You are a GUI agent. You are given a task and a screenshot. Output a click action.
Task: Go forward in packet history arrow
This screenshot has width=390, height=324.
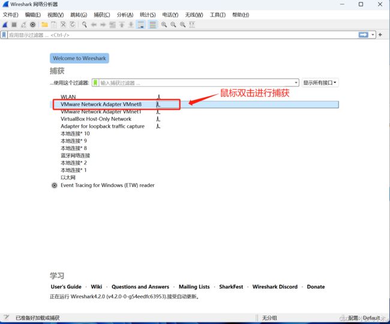coord(103,25)
